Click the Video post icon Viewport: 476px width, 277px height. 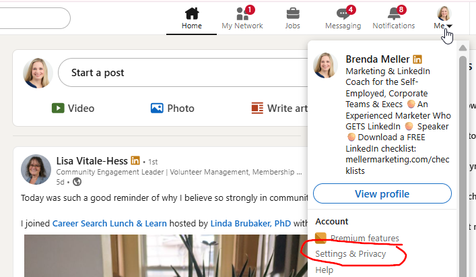point(59,108)
